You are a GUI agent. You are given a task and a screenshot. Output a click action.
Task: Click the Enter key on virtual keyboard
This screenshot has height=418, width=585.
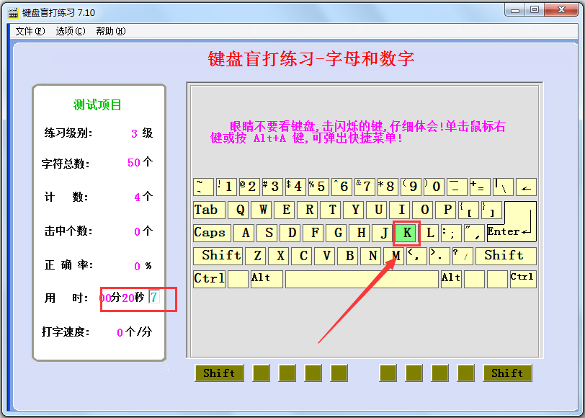(x=512, y=222)
